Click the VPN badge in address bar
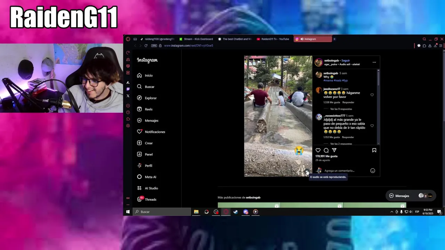 (154, 45)
